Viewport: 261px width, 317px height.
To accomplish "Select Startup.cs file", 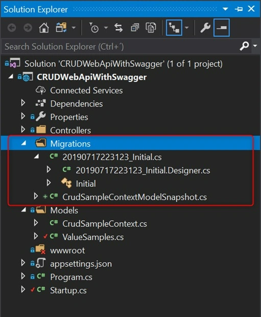I will pyautogui.click(x=68, y=290).
